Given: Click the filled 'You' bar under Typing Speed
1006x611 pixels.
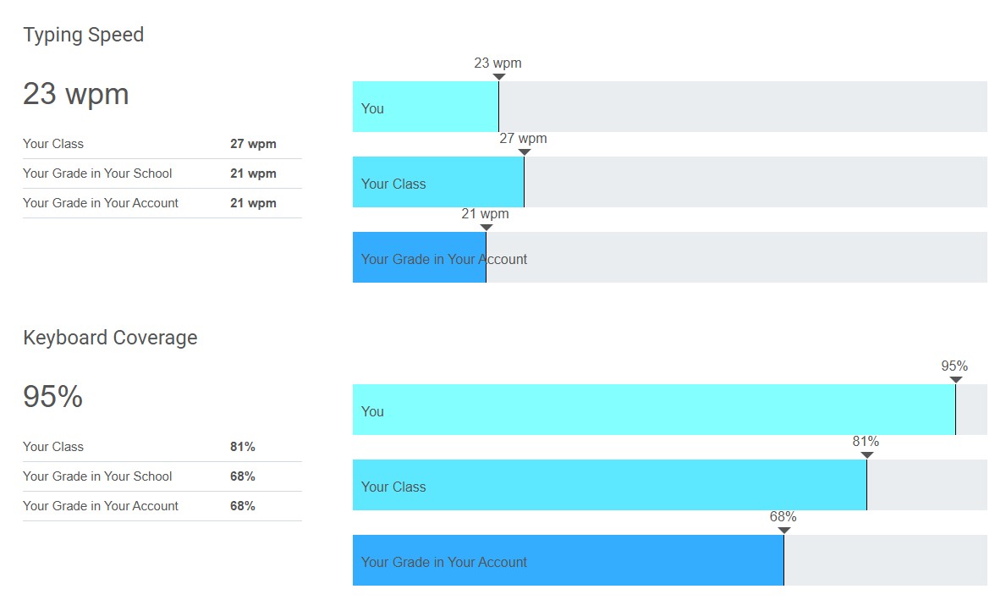Looking at the screenshot, I should [426, 107].
